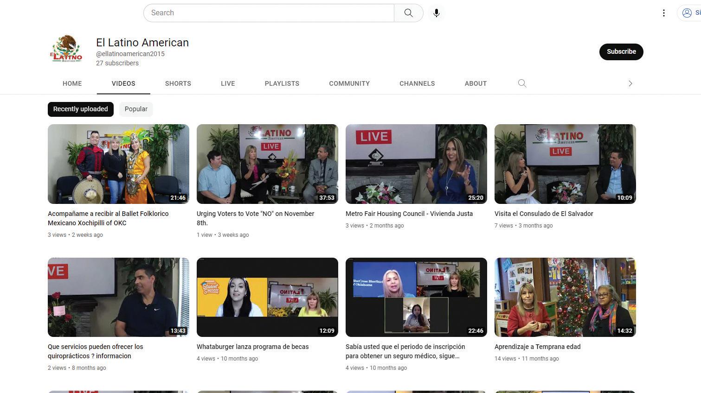Open the Consulado de El Salvador thumbnail
Viewport: 701px width, 393px height.
[x=565, y=164]
